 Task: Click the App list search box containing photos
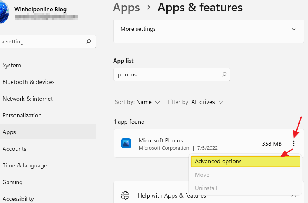click(172, 74)
